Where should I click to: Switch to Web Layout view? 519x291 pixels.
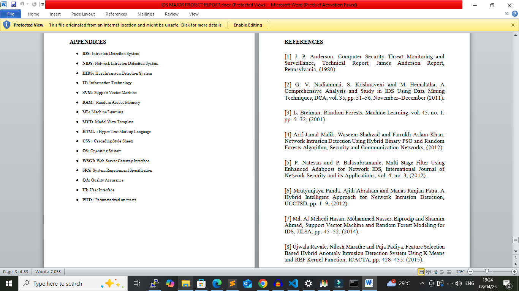[x=435, y=272]
